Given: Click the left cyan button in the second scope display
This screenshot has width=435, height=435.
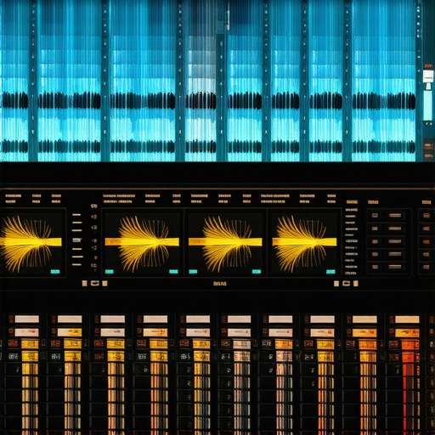Looking at the screenshot, I should tap(110, 272).
